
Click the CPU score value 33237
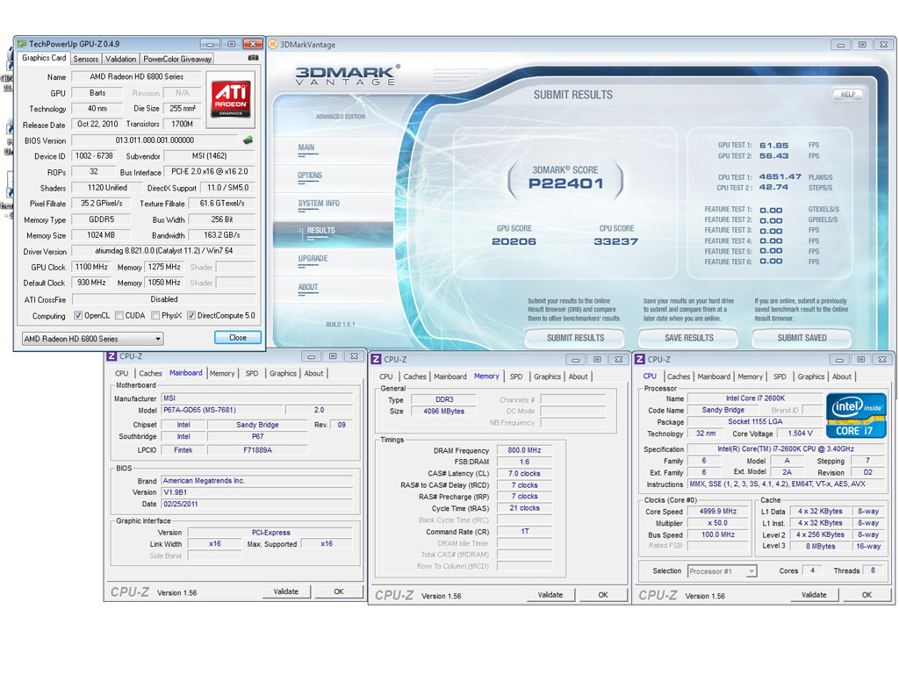(x=615, y=241)
